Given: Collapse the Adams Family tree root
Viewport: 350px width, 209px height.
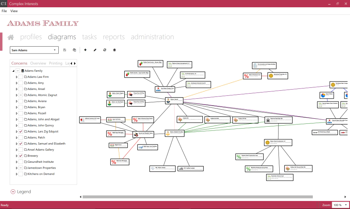Looking at the screenshot, I should click(x=13, y=71).
